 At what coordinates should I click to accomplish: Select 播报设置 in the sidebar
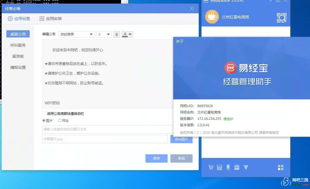(x=18, y=67)
